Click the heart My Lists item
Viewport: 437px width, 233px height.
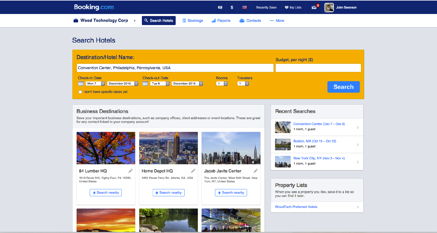[293, 8]
